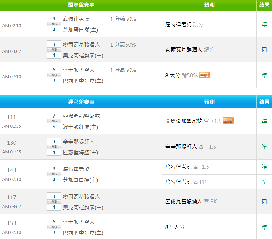Click the 底特律老虎 客 PK prediction
The image size is (272, 239).
point(186,182)
